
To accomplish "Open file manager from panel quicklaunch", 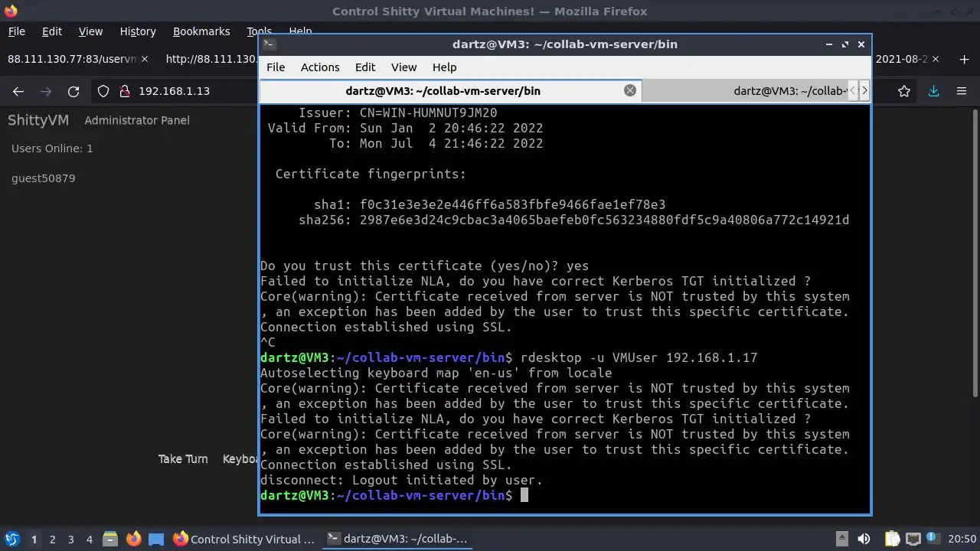I will coord(110,539).
